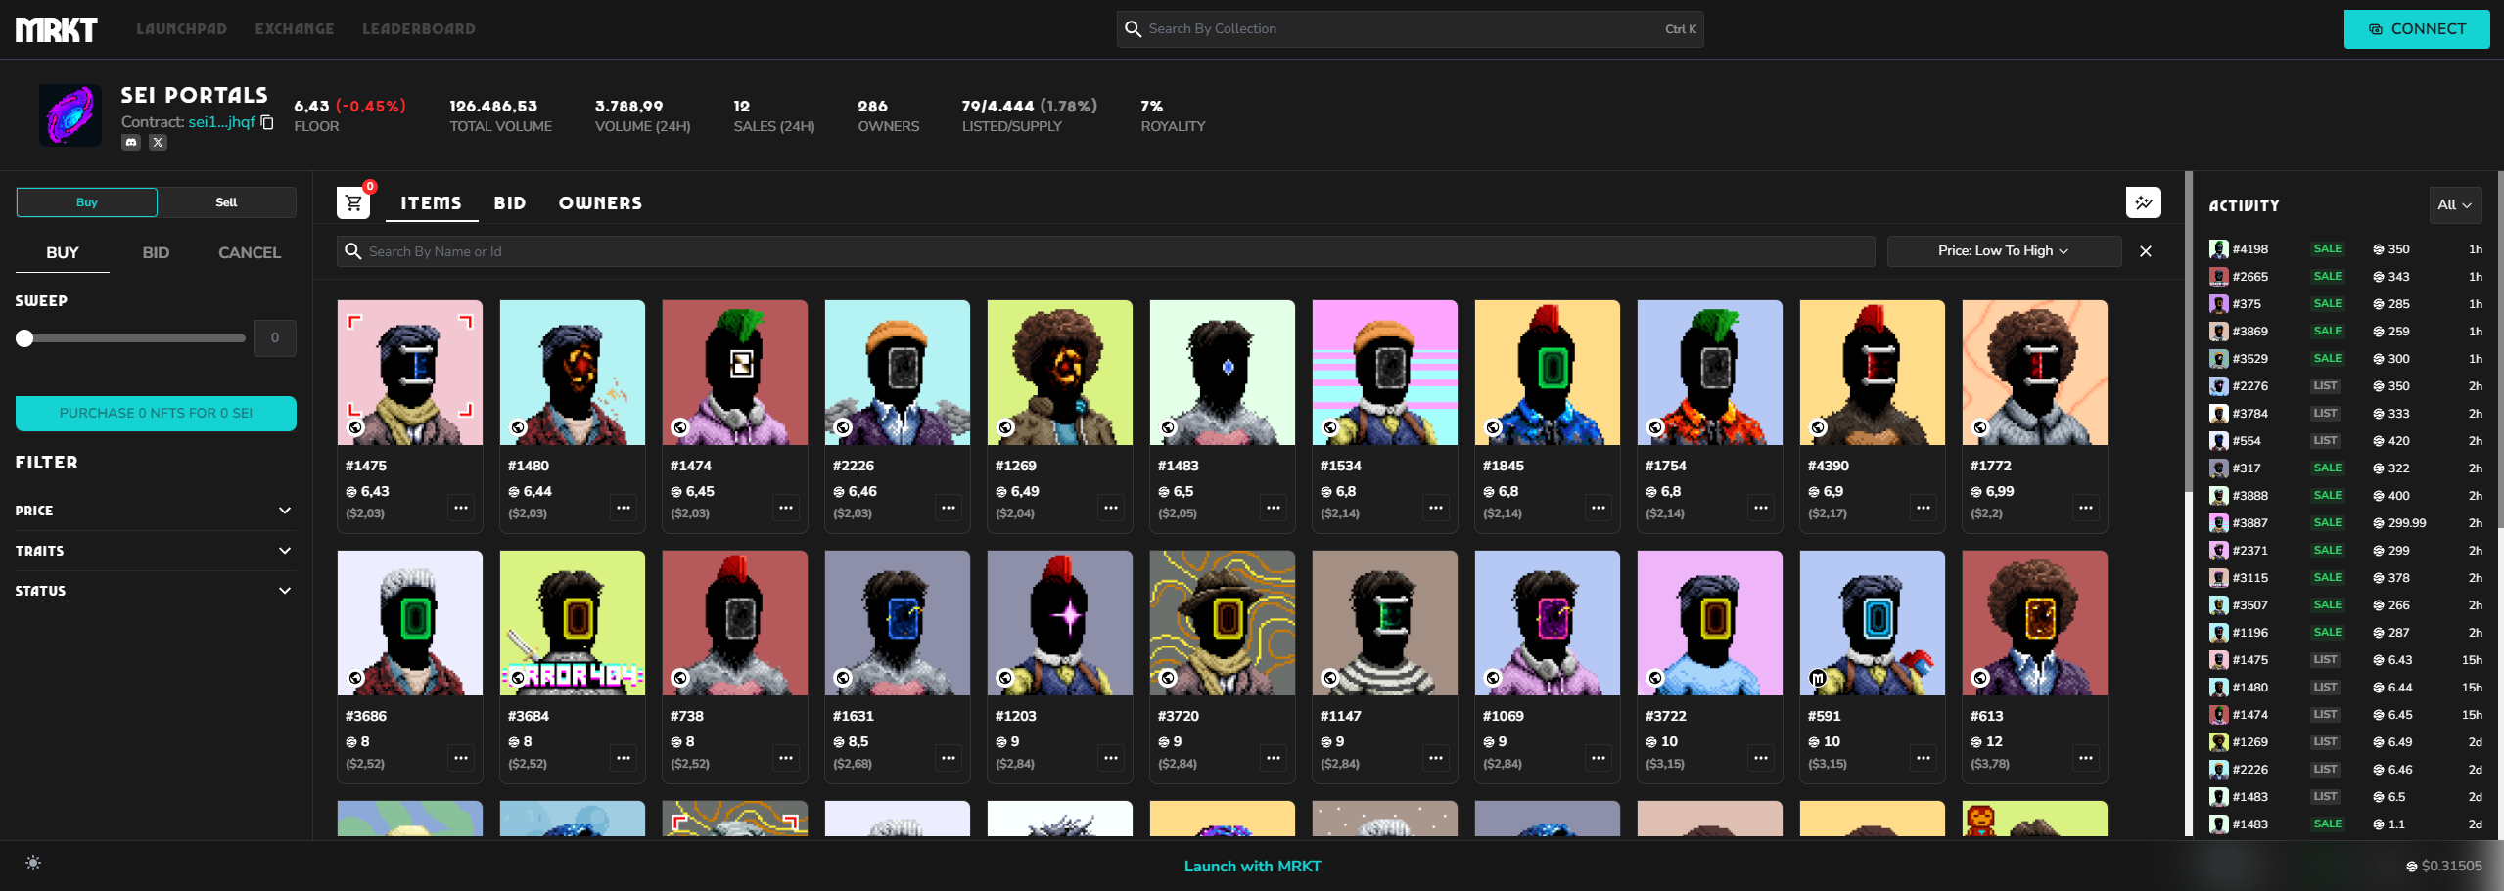Expand the PRICE filter

[155, 511]
